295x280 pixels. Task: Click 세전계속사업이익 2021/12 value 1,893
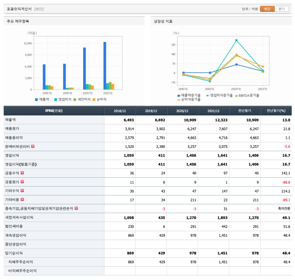tap(222, 218)
